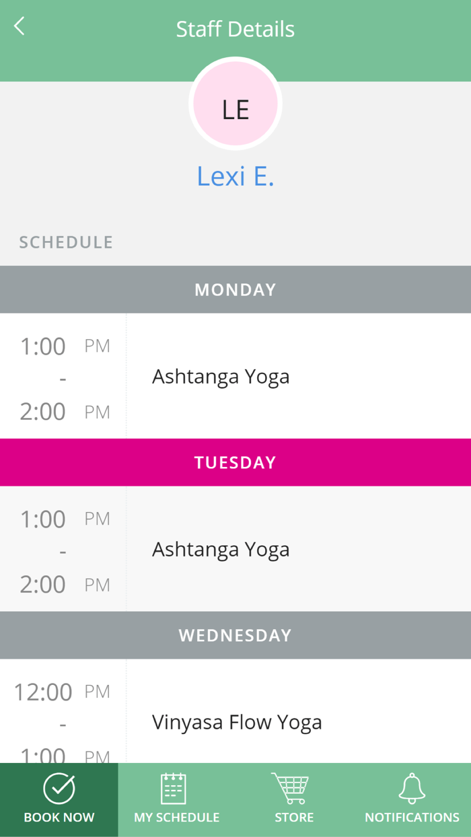
Task: Tap the bell icon above Notifications label
Action: click(411, 786)
